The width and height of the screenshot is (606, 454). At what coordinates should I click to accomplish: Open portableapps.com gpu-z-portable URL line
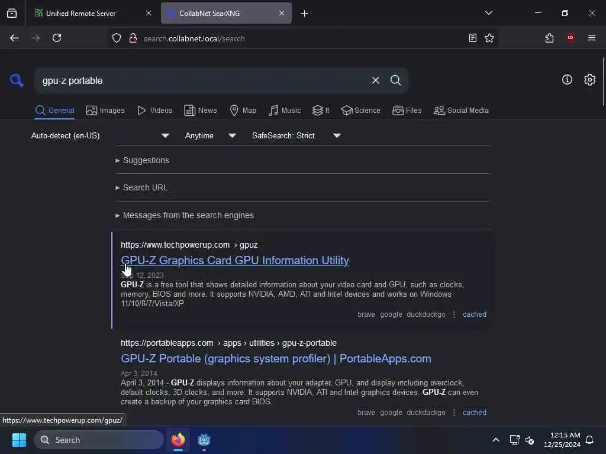coord(228,343)
